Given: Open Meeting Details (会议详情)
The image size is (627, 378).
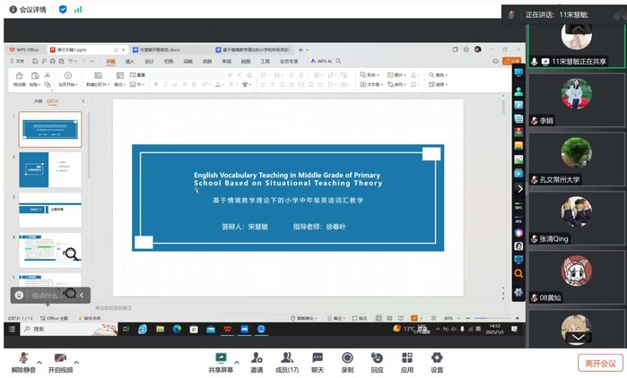Looking at the screenshot, I should click(x=30, y=9).
